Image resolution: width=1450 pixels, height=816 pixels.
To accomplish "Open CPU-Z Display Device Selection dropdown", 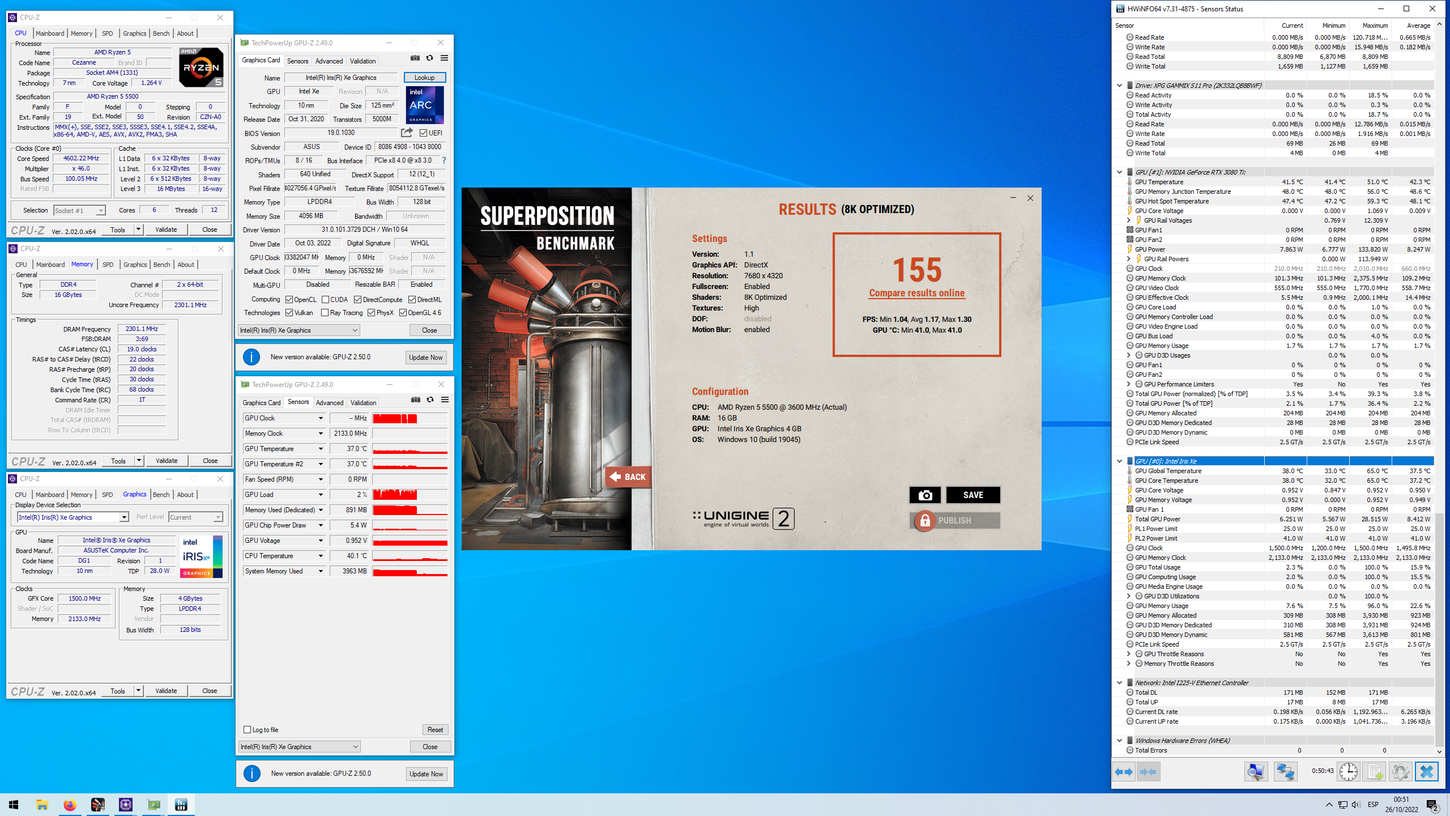I will click(73, 517).
